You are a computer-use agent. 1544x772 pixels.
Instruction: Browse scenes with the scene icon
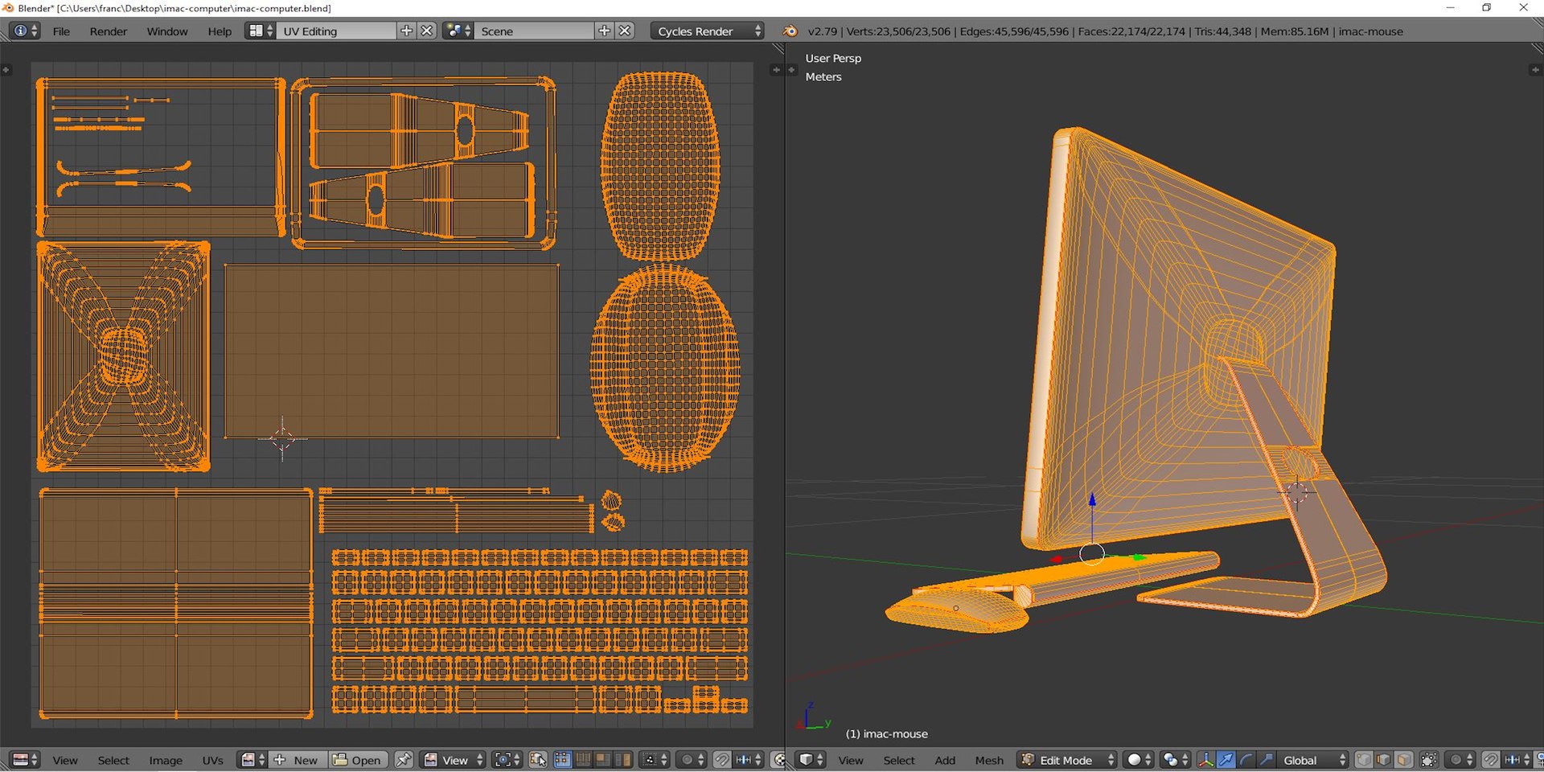tap(458, 31)
